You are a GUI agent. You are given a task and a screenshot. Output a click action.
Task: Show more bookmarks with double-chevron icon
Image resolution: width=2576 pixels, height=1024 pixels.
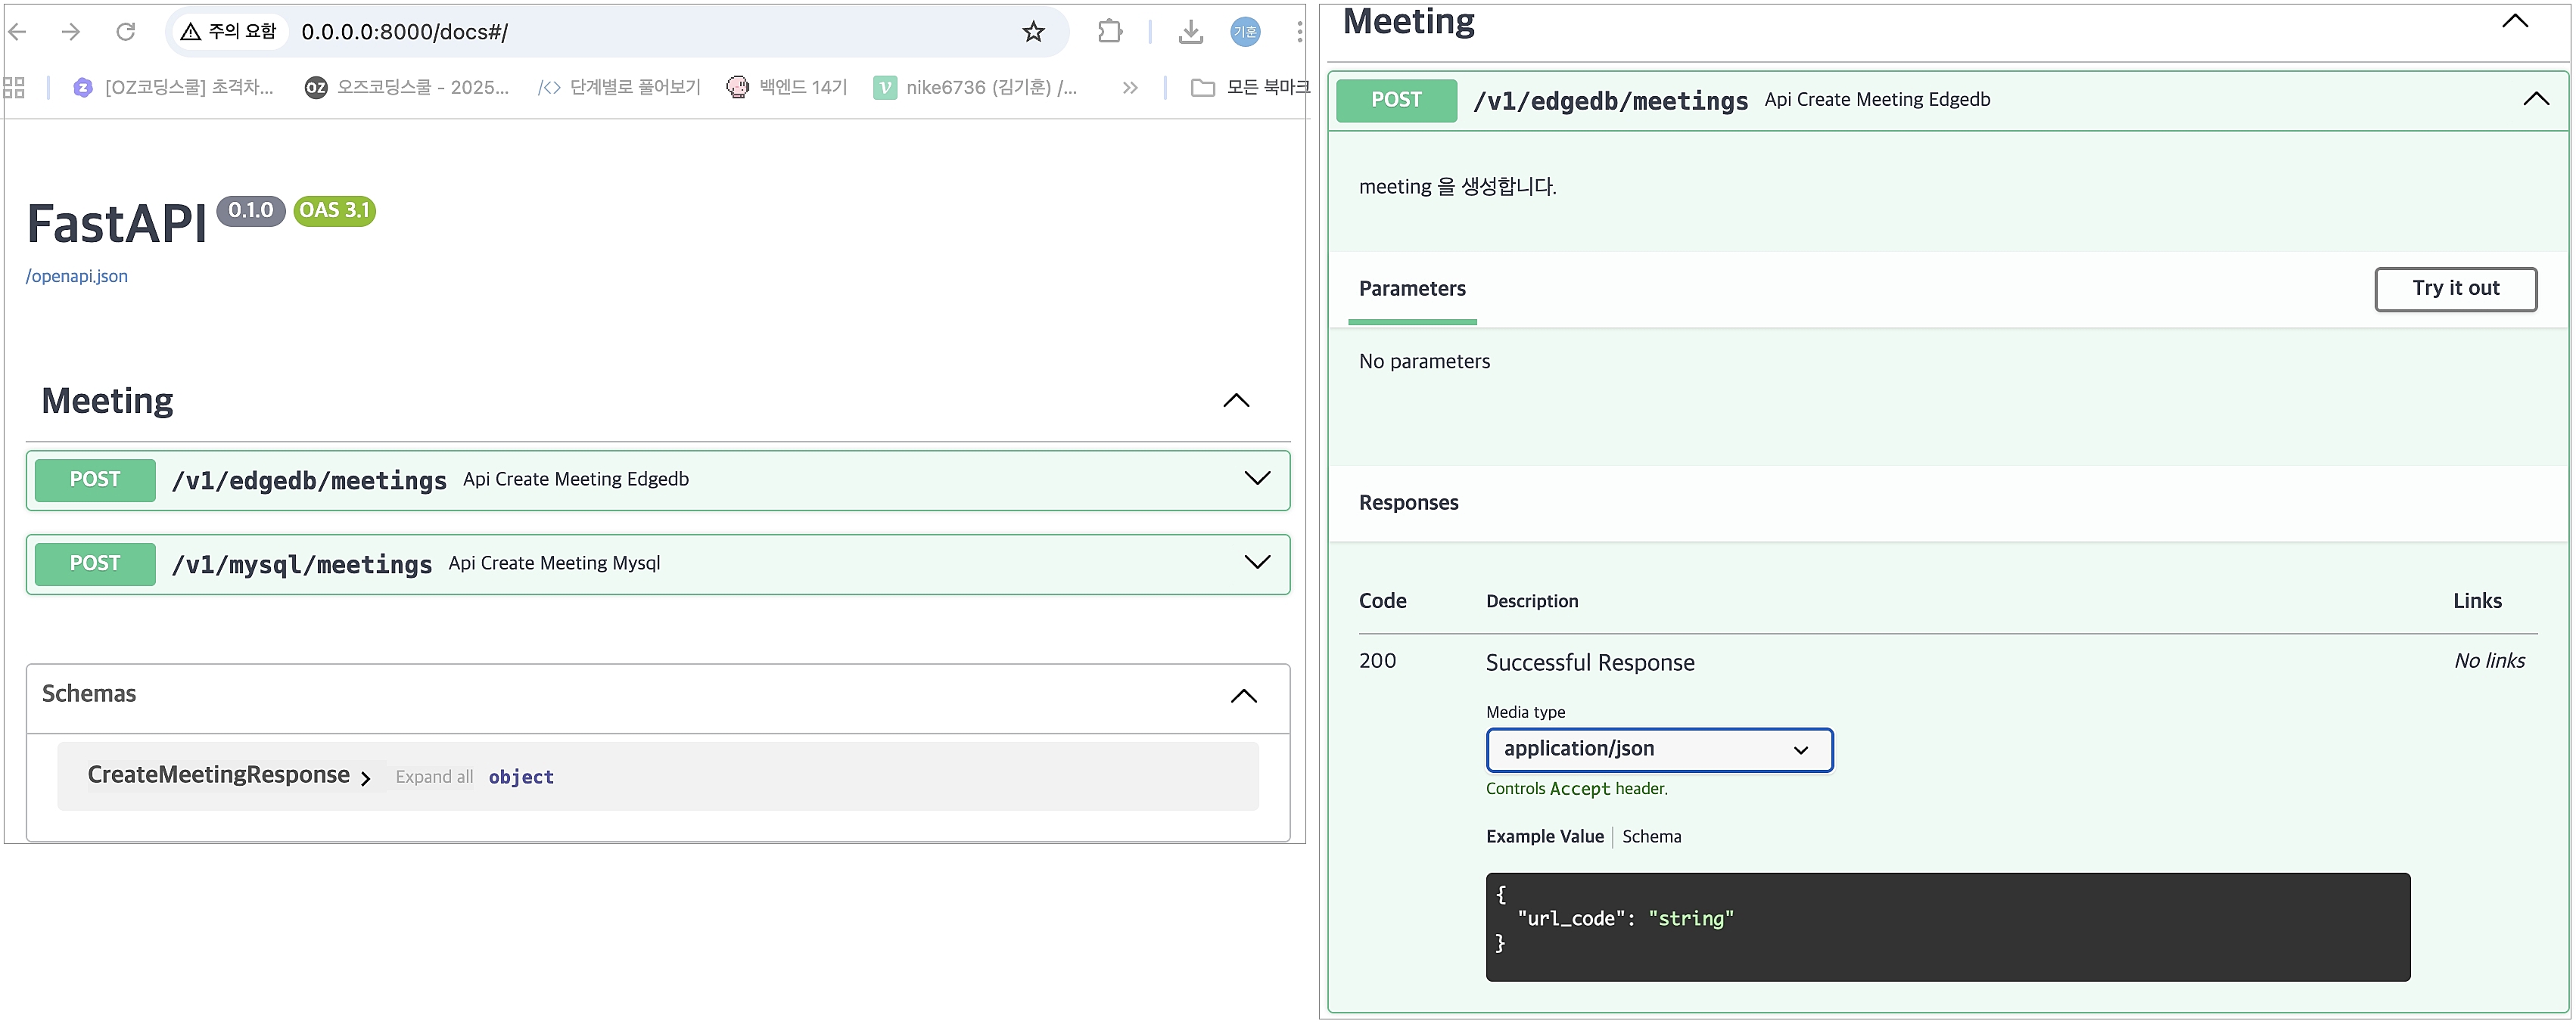1130,88
